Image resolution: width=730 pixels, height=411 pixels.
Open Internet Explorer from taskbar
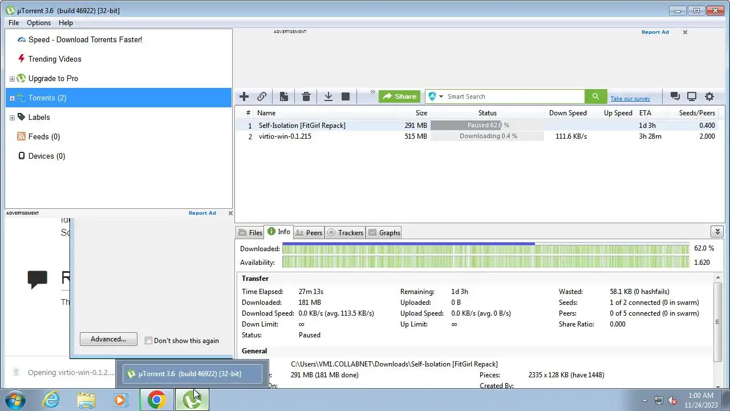pyautogui.click(x=51, y=400)
